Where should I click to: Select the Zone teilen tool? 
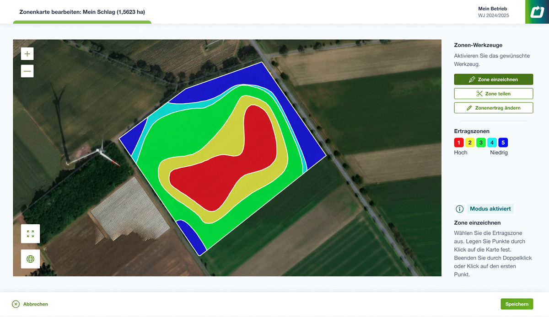pyautogui.click(x=493, y=94)
